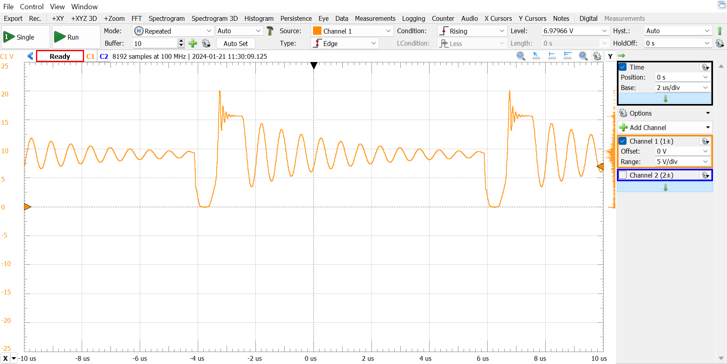Open the Mode Repeated dropdown

173,31
